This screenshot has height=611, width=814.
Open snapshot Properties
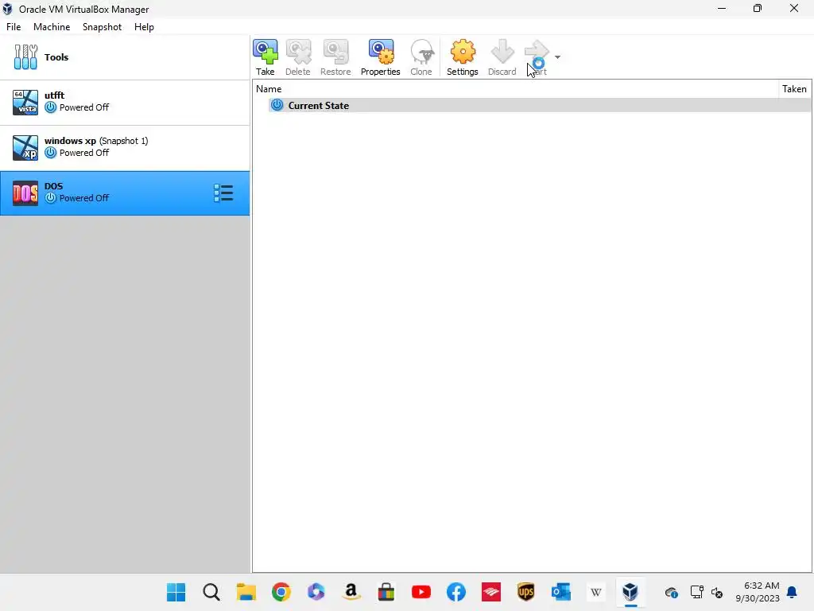click(381, 57)
